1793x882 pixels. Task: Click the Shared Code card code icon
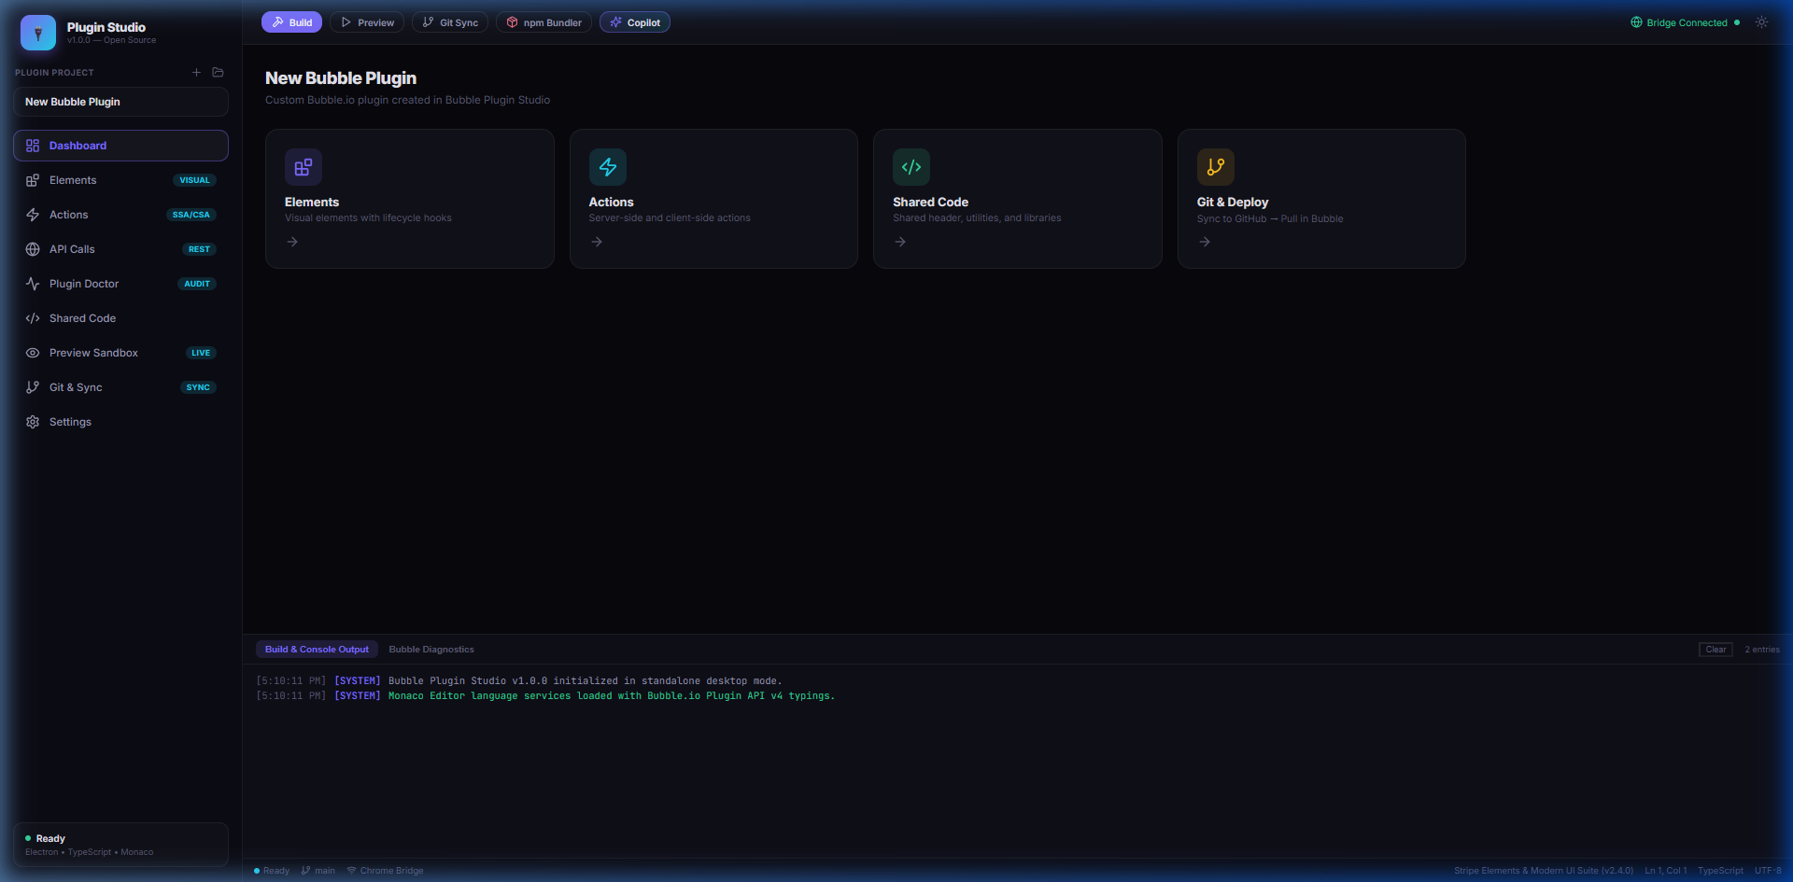point(911,167)
